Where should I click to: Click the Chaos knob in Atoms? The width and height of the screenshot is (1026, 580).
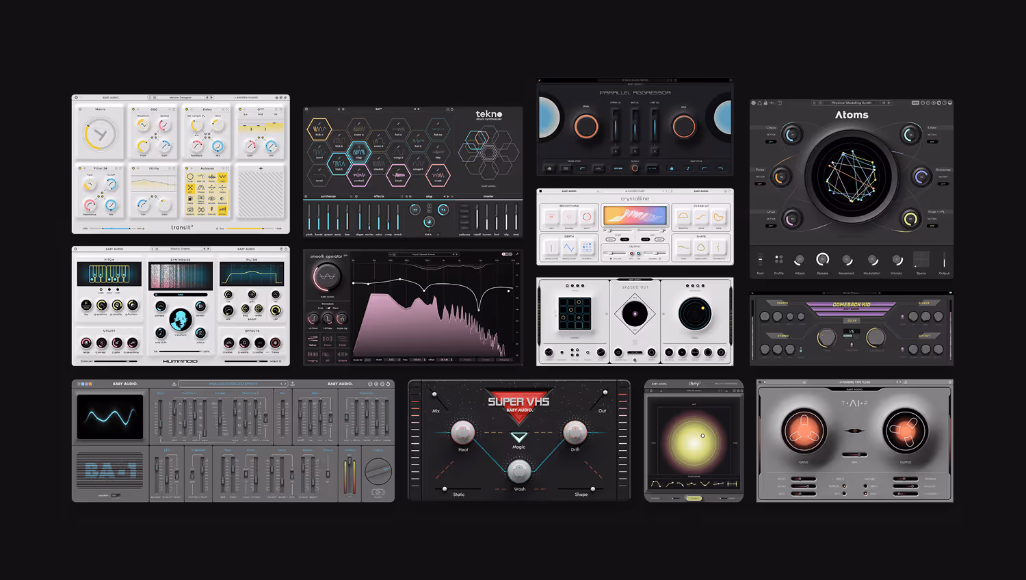click(x=792, y=135)
